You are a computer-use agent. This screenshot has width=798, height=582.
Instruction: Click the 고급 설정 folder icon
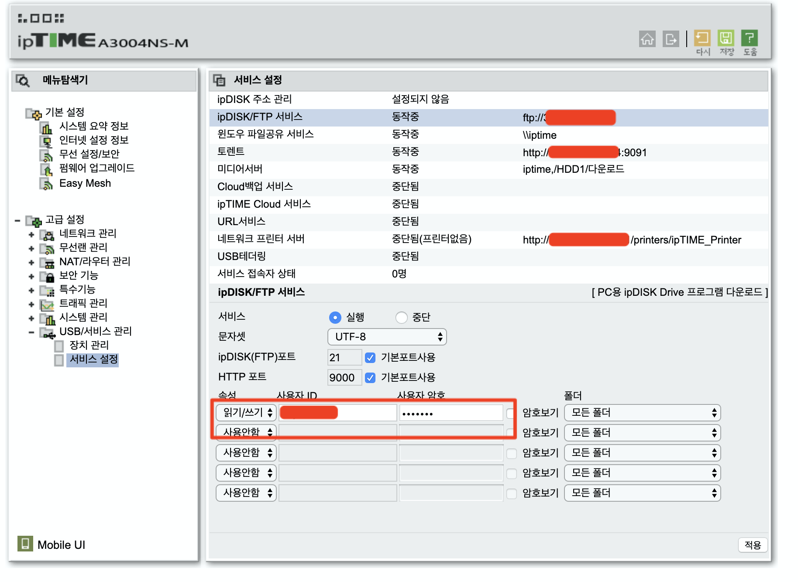pyautogui.click(x=34, y=221)
